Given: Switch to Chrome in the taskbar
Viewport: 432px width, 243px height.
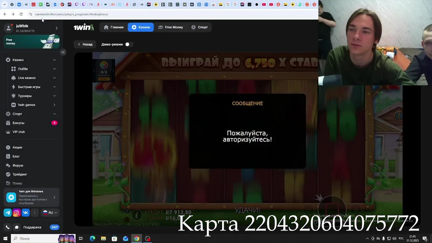Looking at the screenshot, I should coord(136,239).
